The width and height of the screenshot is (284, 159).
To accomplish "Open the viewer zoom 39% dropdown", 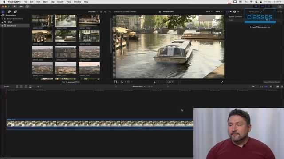I will [209, 11].
